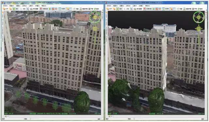Click the green compass widget in right viewport
Viewport: 209px width, 122px height.
click(x=199, y=17)
